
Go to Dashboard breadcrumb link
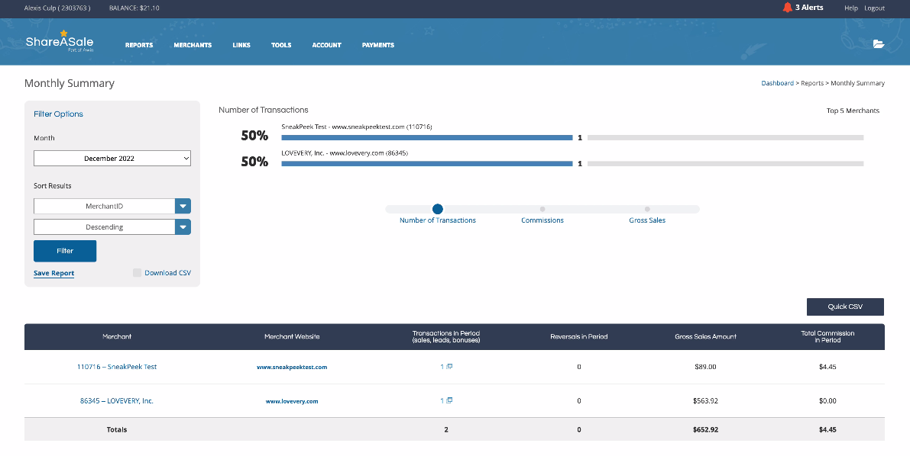777,83
